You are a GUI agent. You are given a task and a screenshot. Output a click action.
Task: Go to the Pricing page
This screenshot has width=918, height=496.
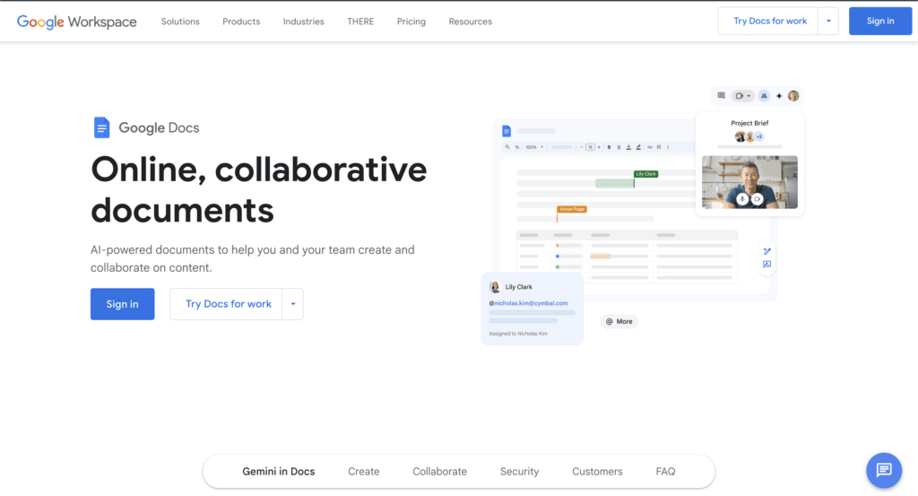pyautogui.click(x=411, y=22)
